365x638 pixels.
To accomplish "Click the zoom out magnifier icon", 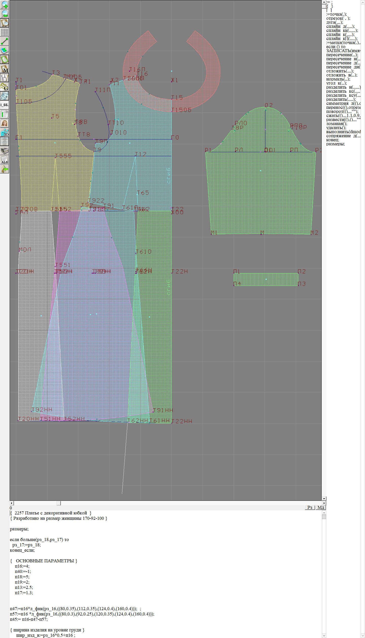I will (5, 14).
